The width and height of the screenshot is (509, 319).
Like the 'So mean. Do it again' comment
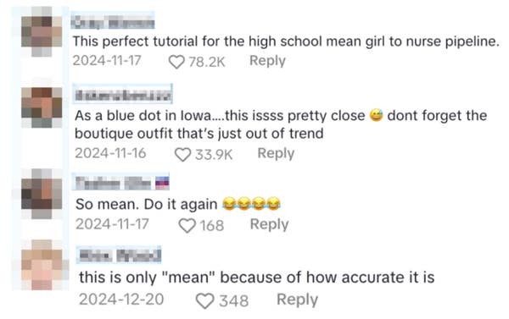coord(187,225)
